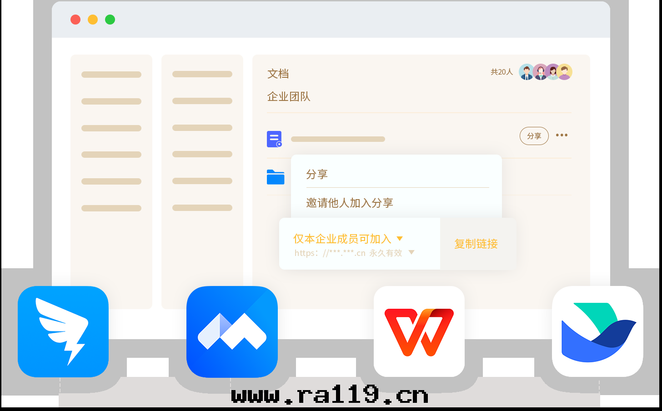The height and width of the screenshot is (411, 662).
Task: Open the blue folder icon
Action: click(276, 177)
